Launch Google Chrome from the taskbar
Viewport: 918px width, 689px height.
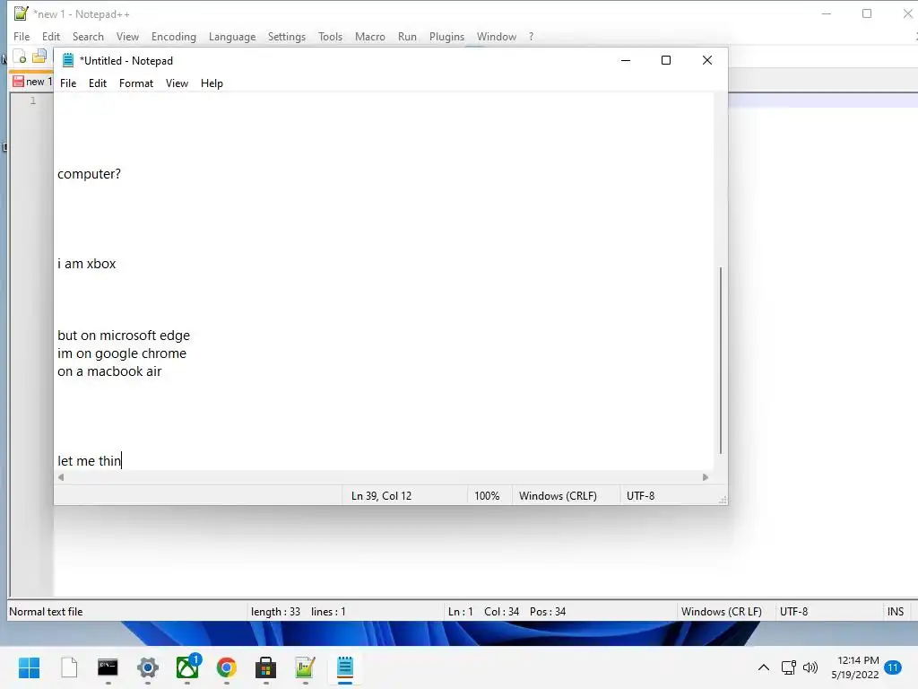tap(227, 667)
